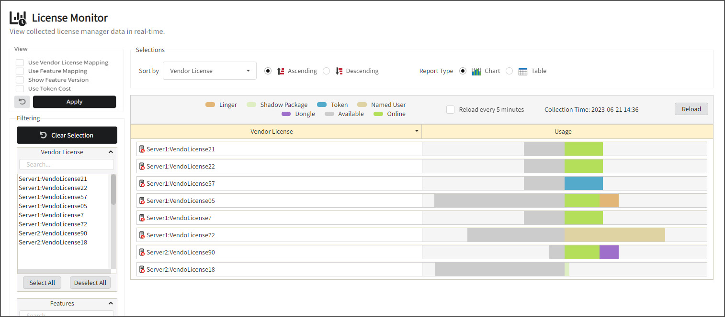Collapse the Features filter panel
This screenshot has height=317, width=725.
[111, 303]
